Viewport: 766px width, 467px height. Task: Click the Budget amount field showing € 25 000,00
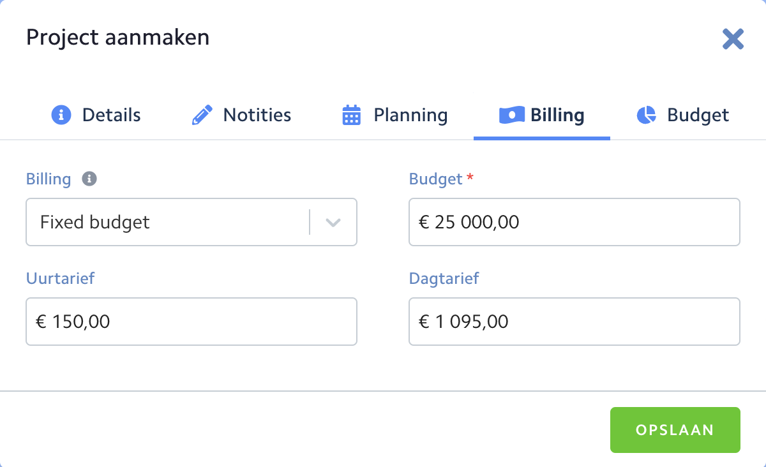tap(574, 222)
